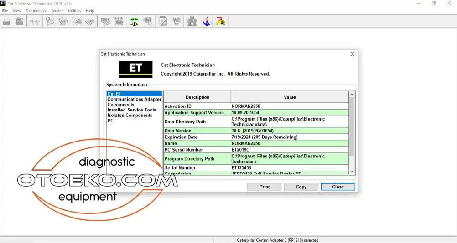457x243 pixels.
Task: Click the notepad with pencil toolbar icon
Action: (x=163, y=21)
